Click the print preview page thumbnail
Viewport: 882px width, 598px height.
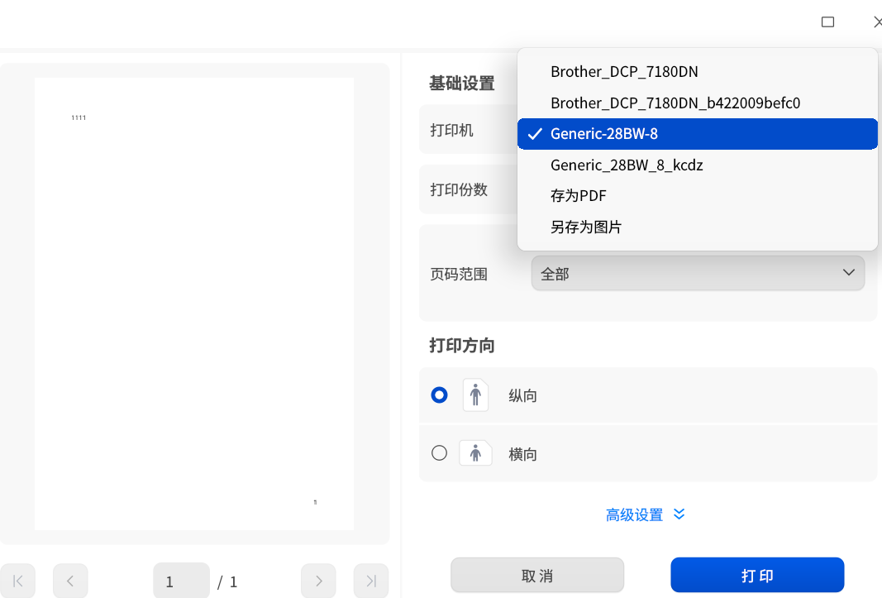coord(194,304)
